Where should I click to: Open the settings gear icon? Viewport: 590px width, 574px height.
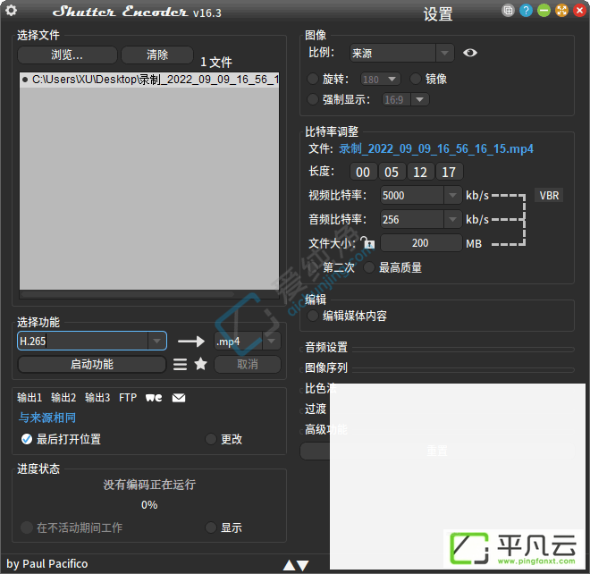tap(12, 11)
